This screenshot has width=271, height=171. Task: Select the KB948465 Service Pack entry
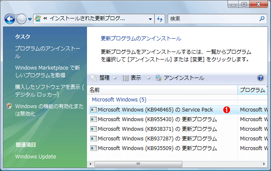tap(162, 110)
